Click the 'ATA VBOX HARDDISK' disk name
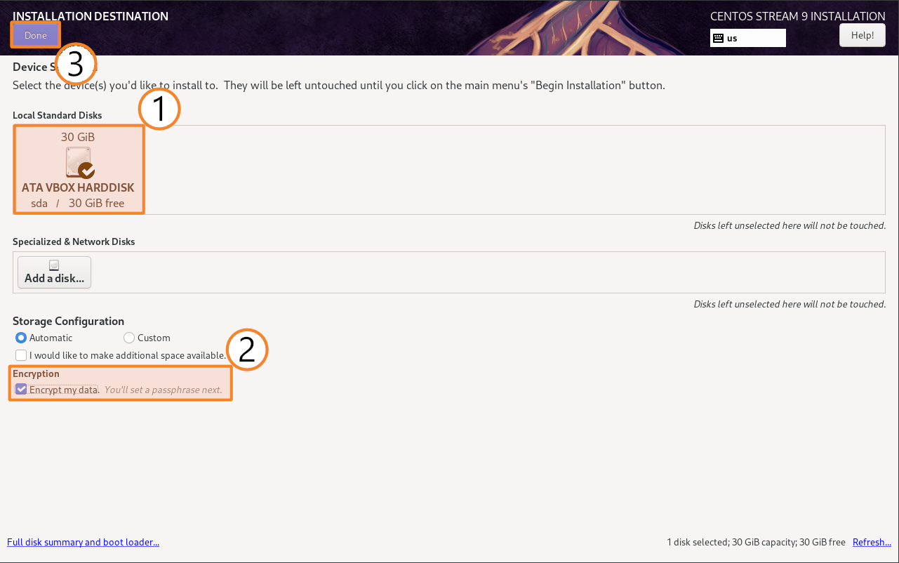 click(x=78, y=187)
